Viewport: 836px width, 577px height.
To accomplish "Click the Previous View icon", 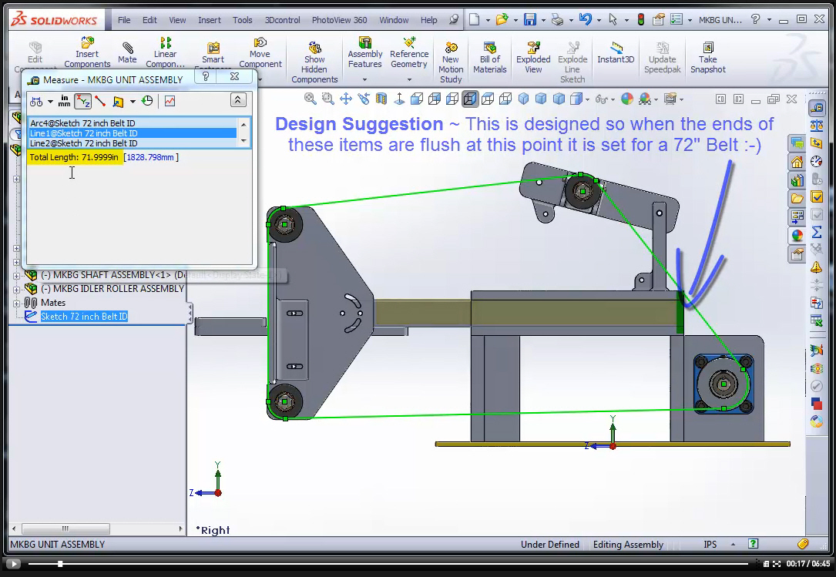I will (364, 99).
